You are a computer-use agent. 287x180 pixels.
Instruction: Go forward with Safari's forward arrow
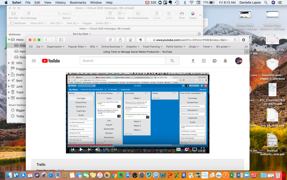click(x=52, y=40)
